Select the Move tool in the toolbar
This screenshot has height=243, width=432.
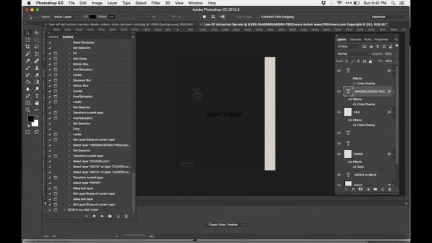click(x=36, y=33)
